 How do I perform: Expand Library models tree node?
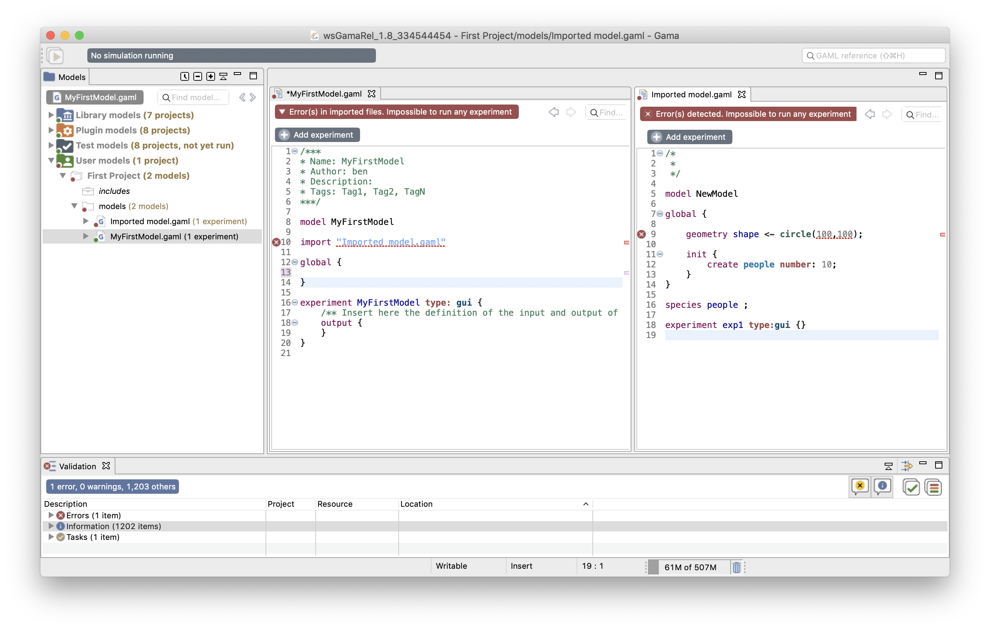coord(51,115)
